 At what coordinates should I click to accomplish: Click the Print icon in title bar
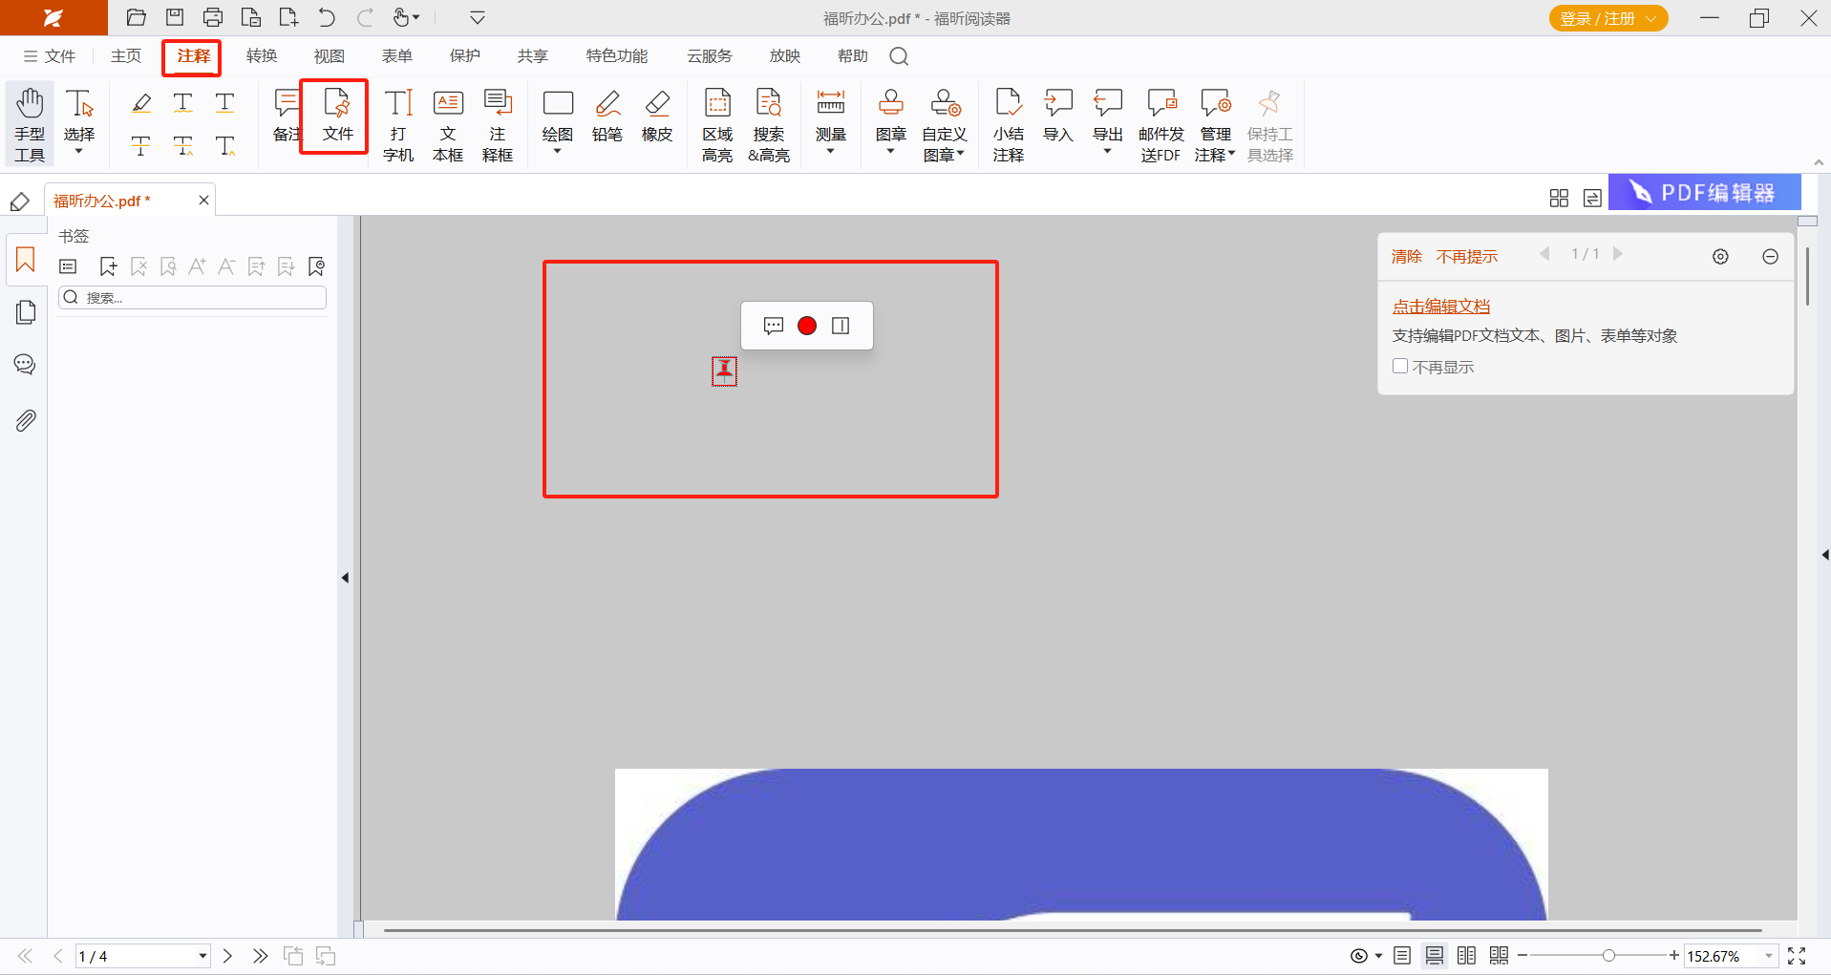coord(213,17)
